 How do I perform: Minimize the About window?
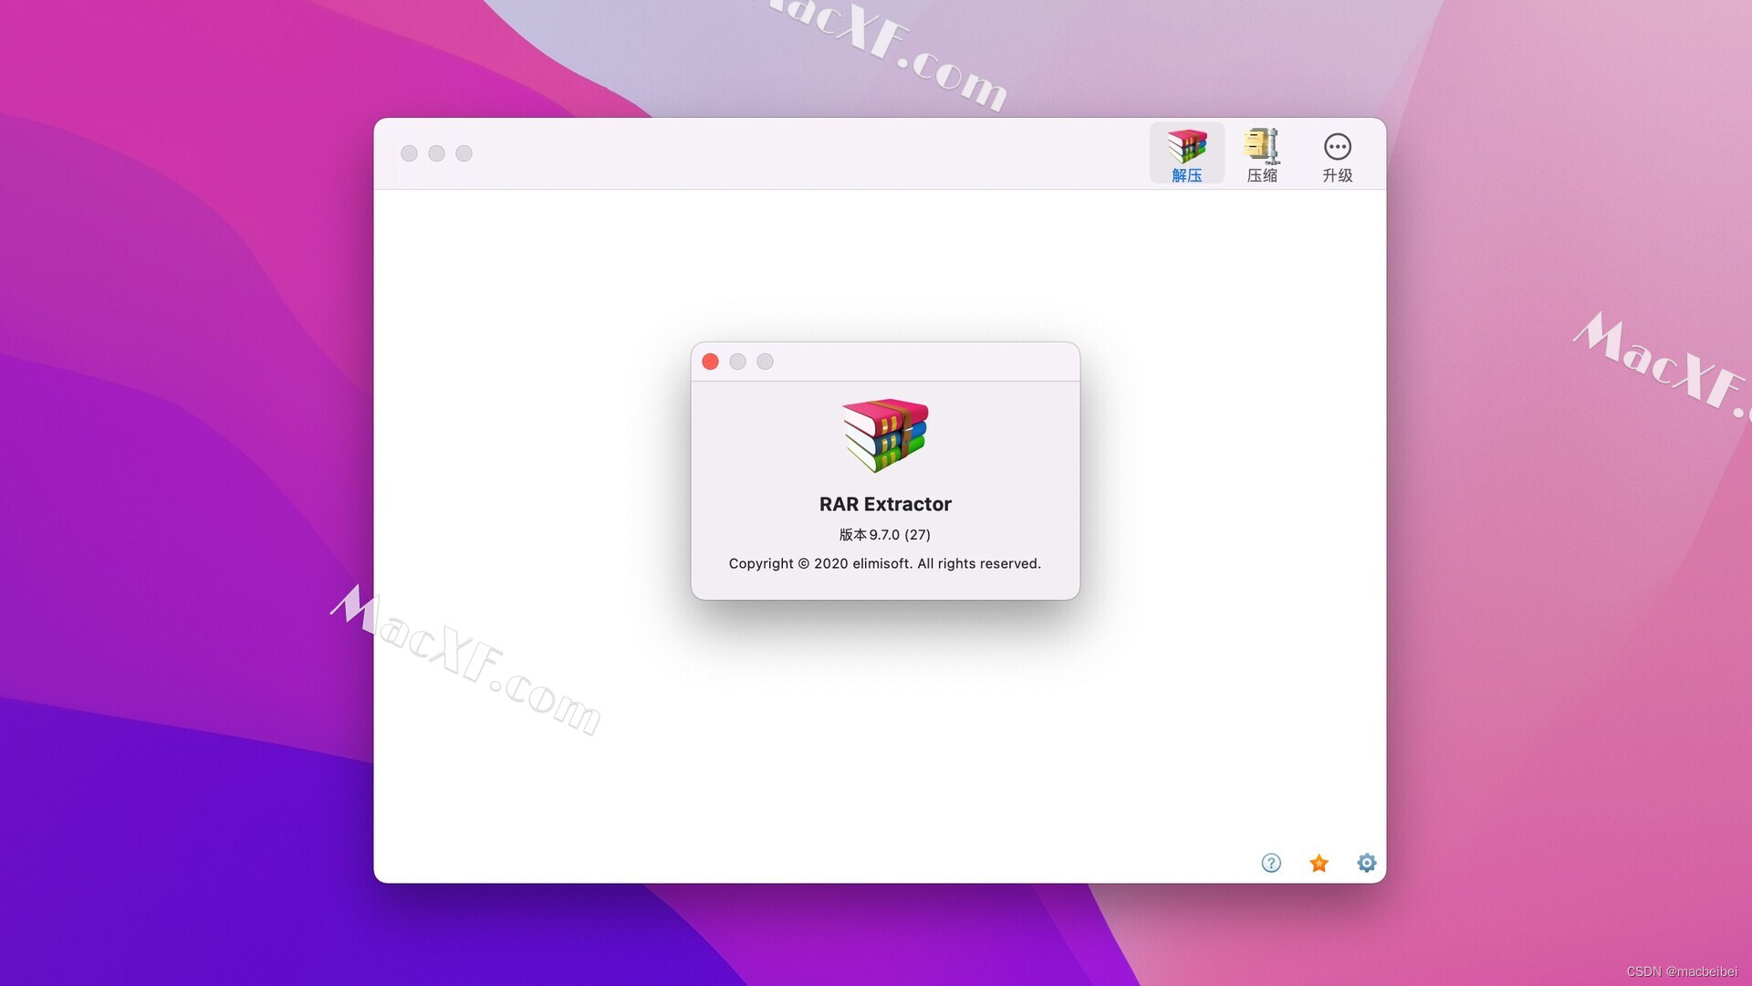click(x=737, y=362)
